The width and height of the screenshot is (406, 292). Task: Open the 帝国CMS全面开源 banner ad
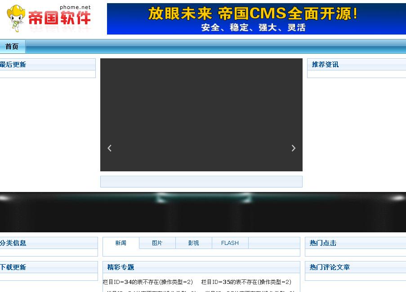(256, 19)
